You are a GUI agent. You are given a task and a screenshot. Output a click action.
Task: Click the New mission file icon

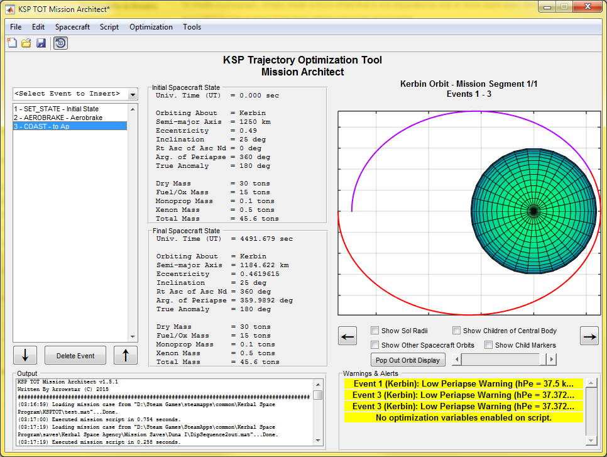coord(12,43)
